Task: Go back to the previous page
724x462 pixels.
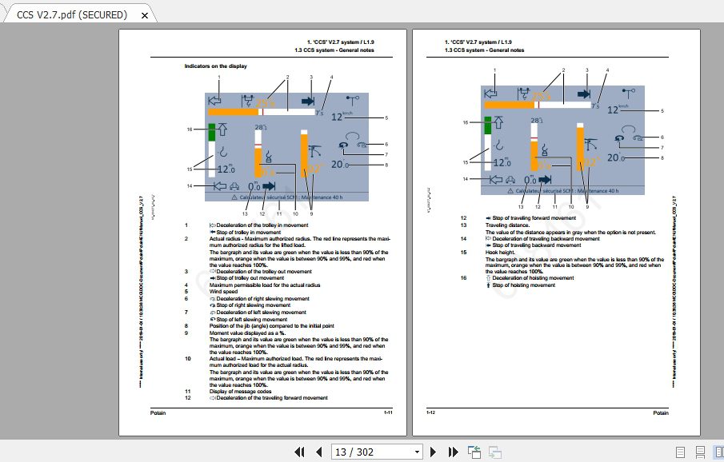Action: click(318, 452)
